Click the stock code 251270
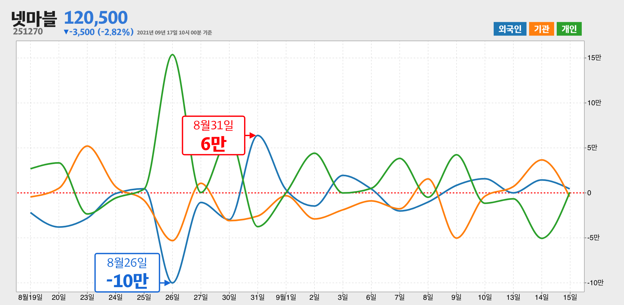Image resolution: width=624 pixels, height=305 pixels. point(28,32)
